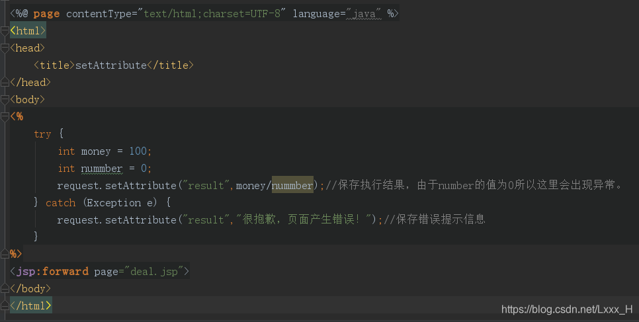Viewport: 639px width, 322px height.
Task: Click request.setAttribute call inside the catch block
Action: pos(116,220)
